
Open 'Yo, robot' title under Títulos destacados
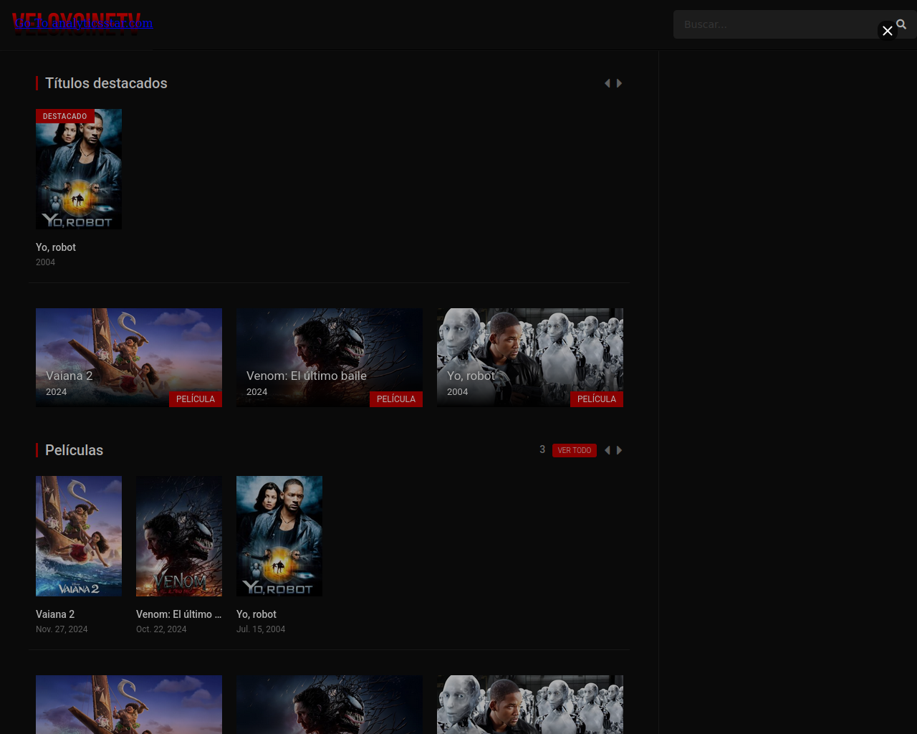coord(56,247)
